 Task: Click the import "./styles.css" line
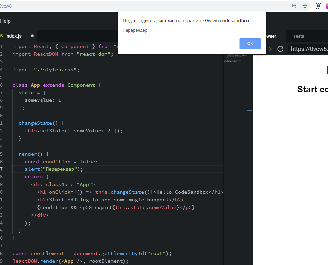click(x=46, y=70)
